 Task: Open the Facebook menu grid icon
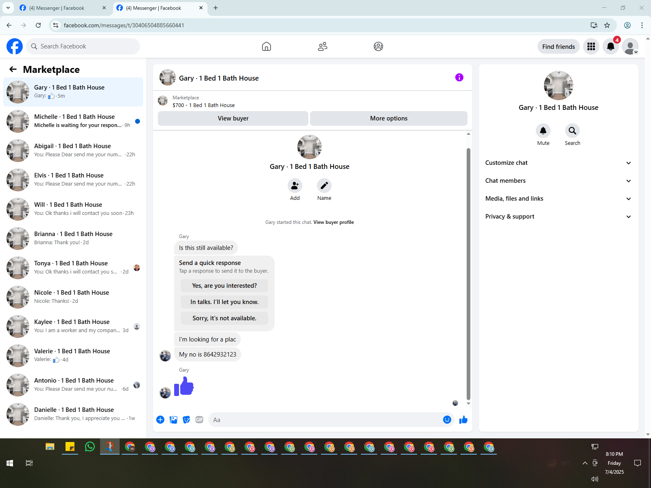591,46
